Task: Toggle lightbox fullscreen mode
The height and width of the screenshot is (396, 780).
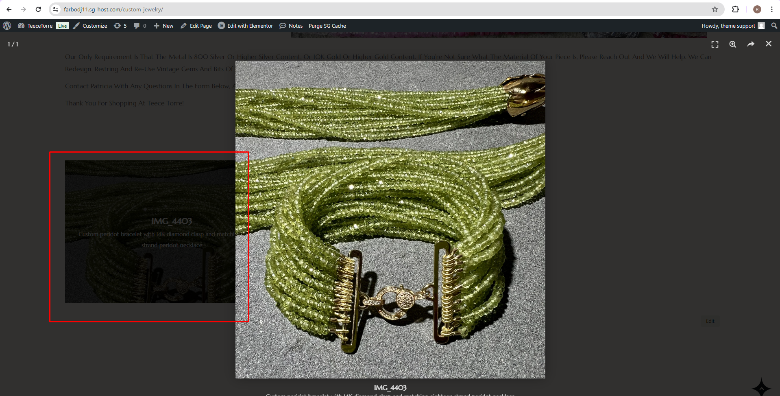Action: (715, 44)
